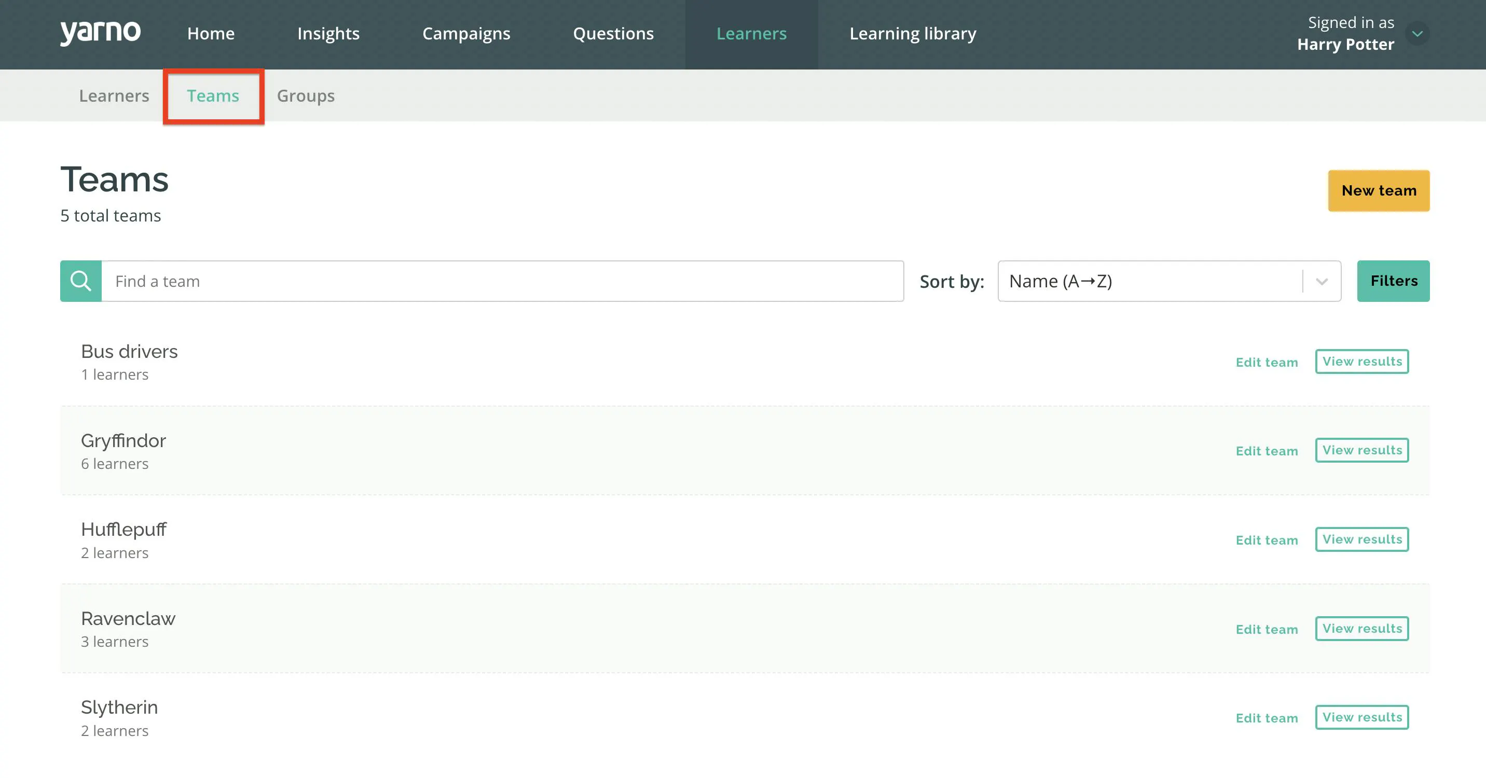Click the Teams page heading
1486x778 pixels.
(114, 179)
